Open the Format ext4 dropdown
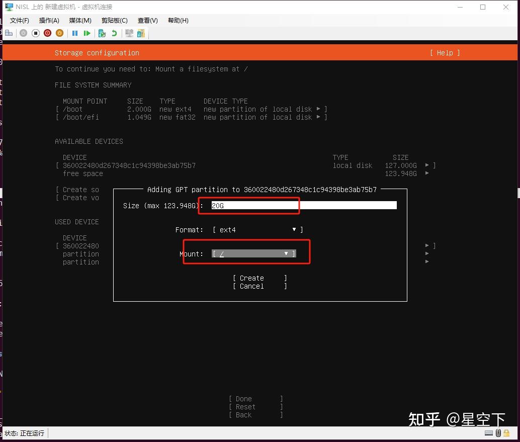 tap(257, 230)
